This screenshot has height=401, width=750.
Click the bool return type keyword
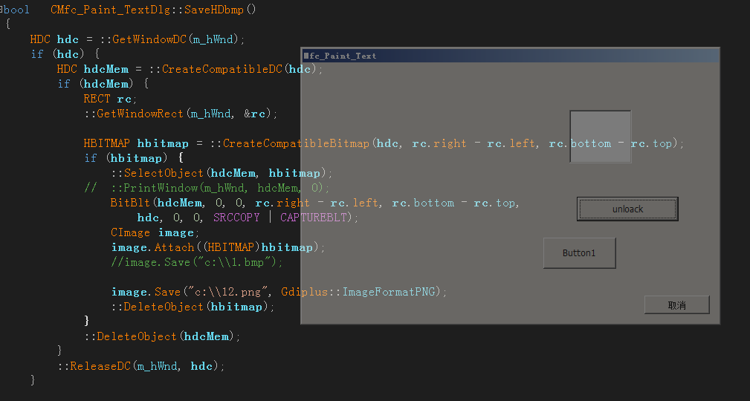17,10
